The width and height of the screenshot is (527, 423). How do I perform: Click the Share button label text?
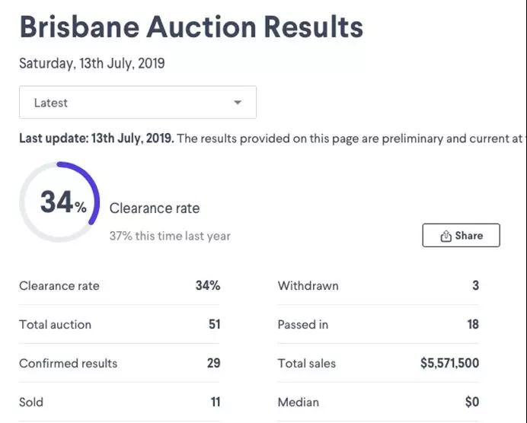point(468,236)
